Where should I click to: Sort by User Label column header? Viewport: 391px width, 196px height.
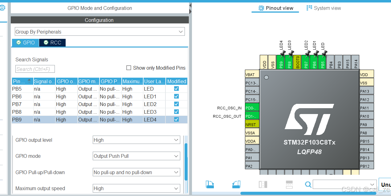pyautogui.click(x=154, y=81)
